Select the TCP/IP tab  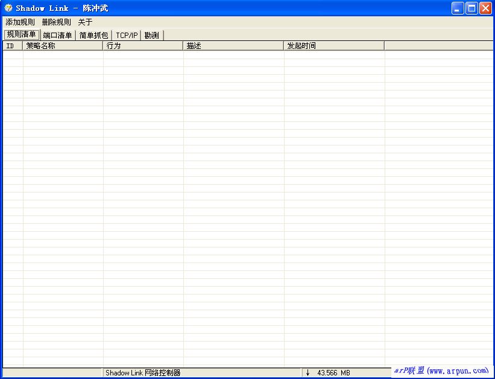(127, 35)
